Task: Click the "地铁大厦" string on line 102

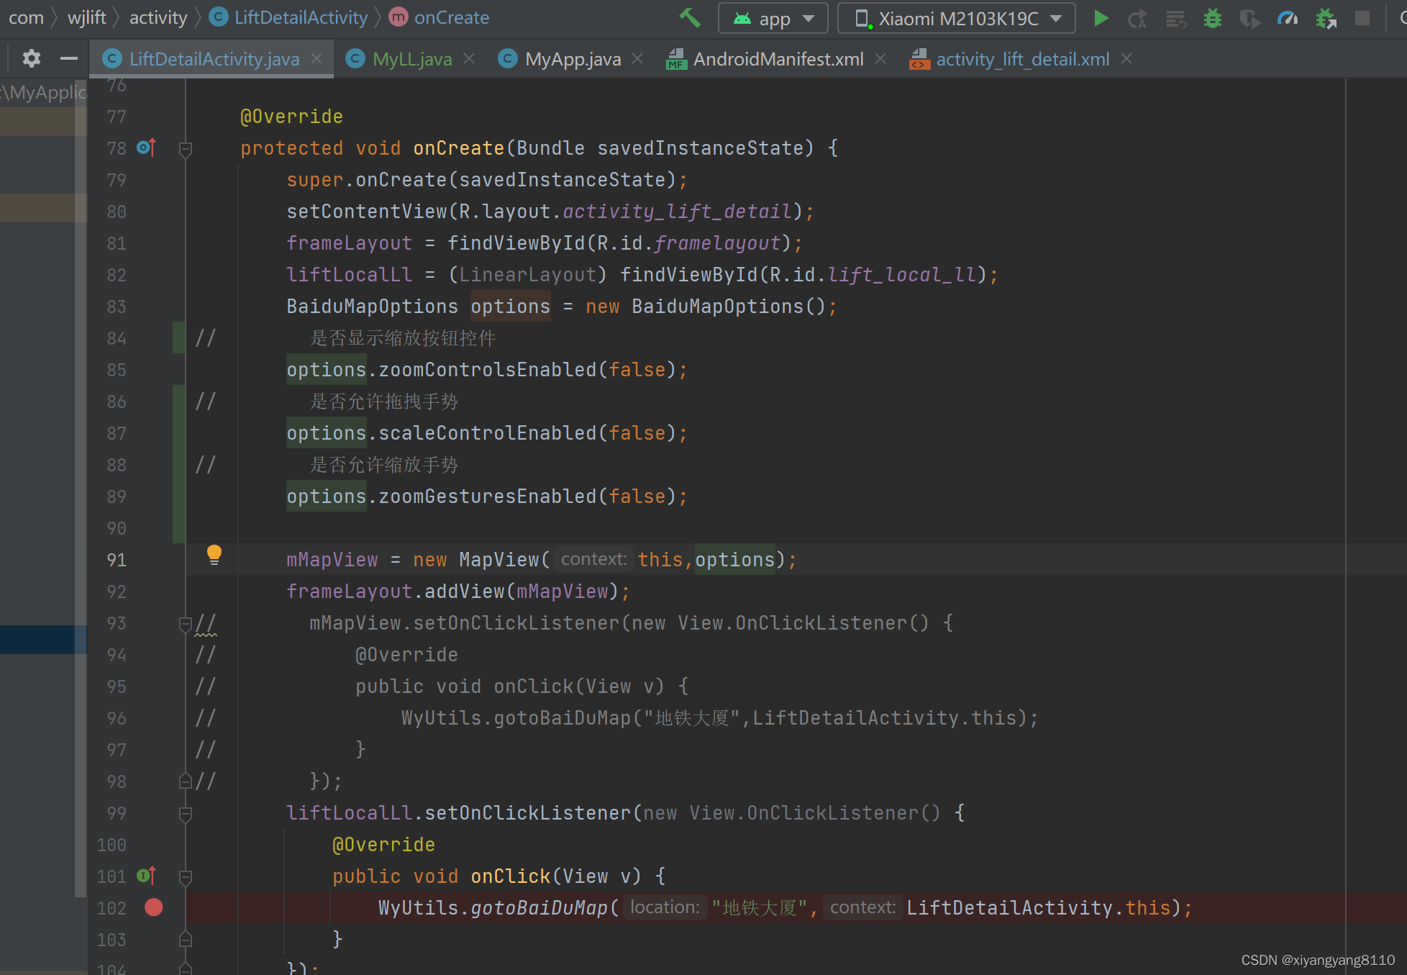Action: pos(760,908)
